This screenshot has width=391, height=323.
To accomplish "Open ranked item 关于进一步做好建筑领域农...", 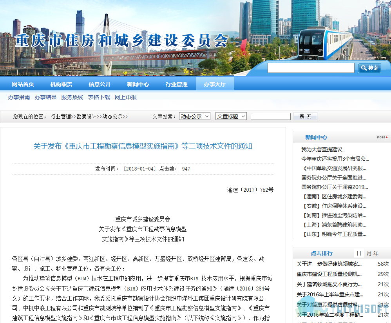I will coord(329,264).
